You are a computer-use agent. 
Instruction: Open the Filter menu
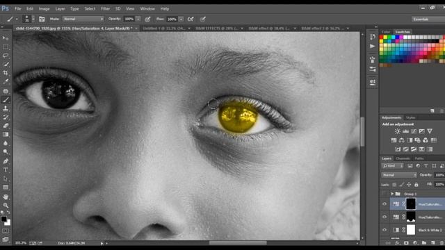[105, 9]
